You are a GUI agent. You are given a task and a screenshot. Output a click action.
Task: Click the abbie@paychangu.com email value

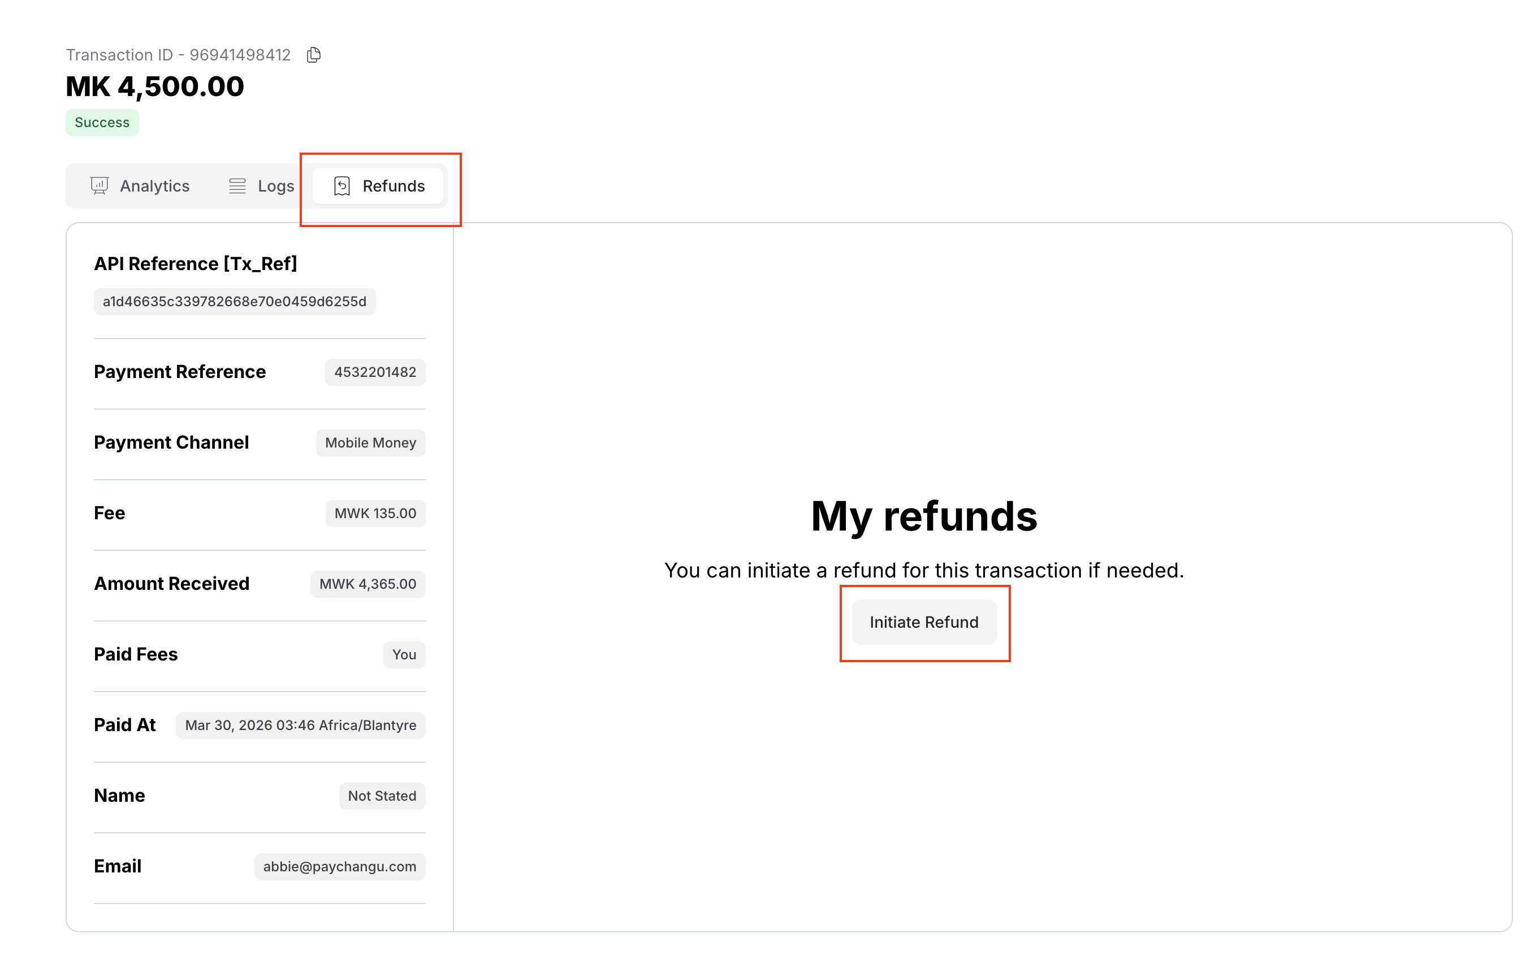click(x=339, y=866)
